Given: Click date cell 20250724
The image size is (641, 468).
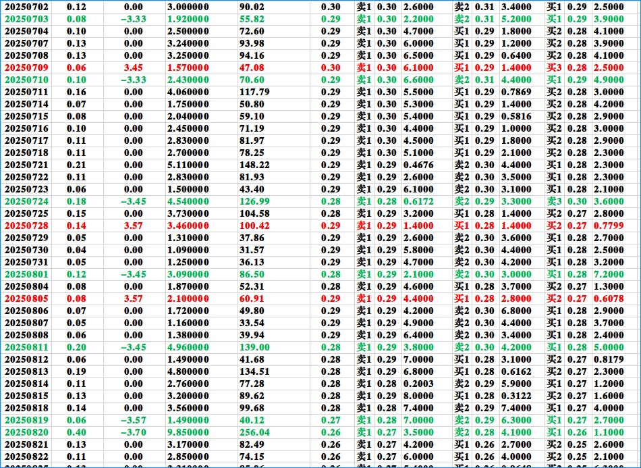Looking at the screenshot, I should (x=26, y=201).
